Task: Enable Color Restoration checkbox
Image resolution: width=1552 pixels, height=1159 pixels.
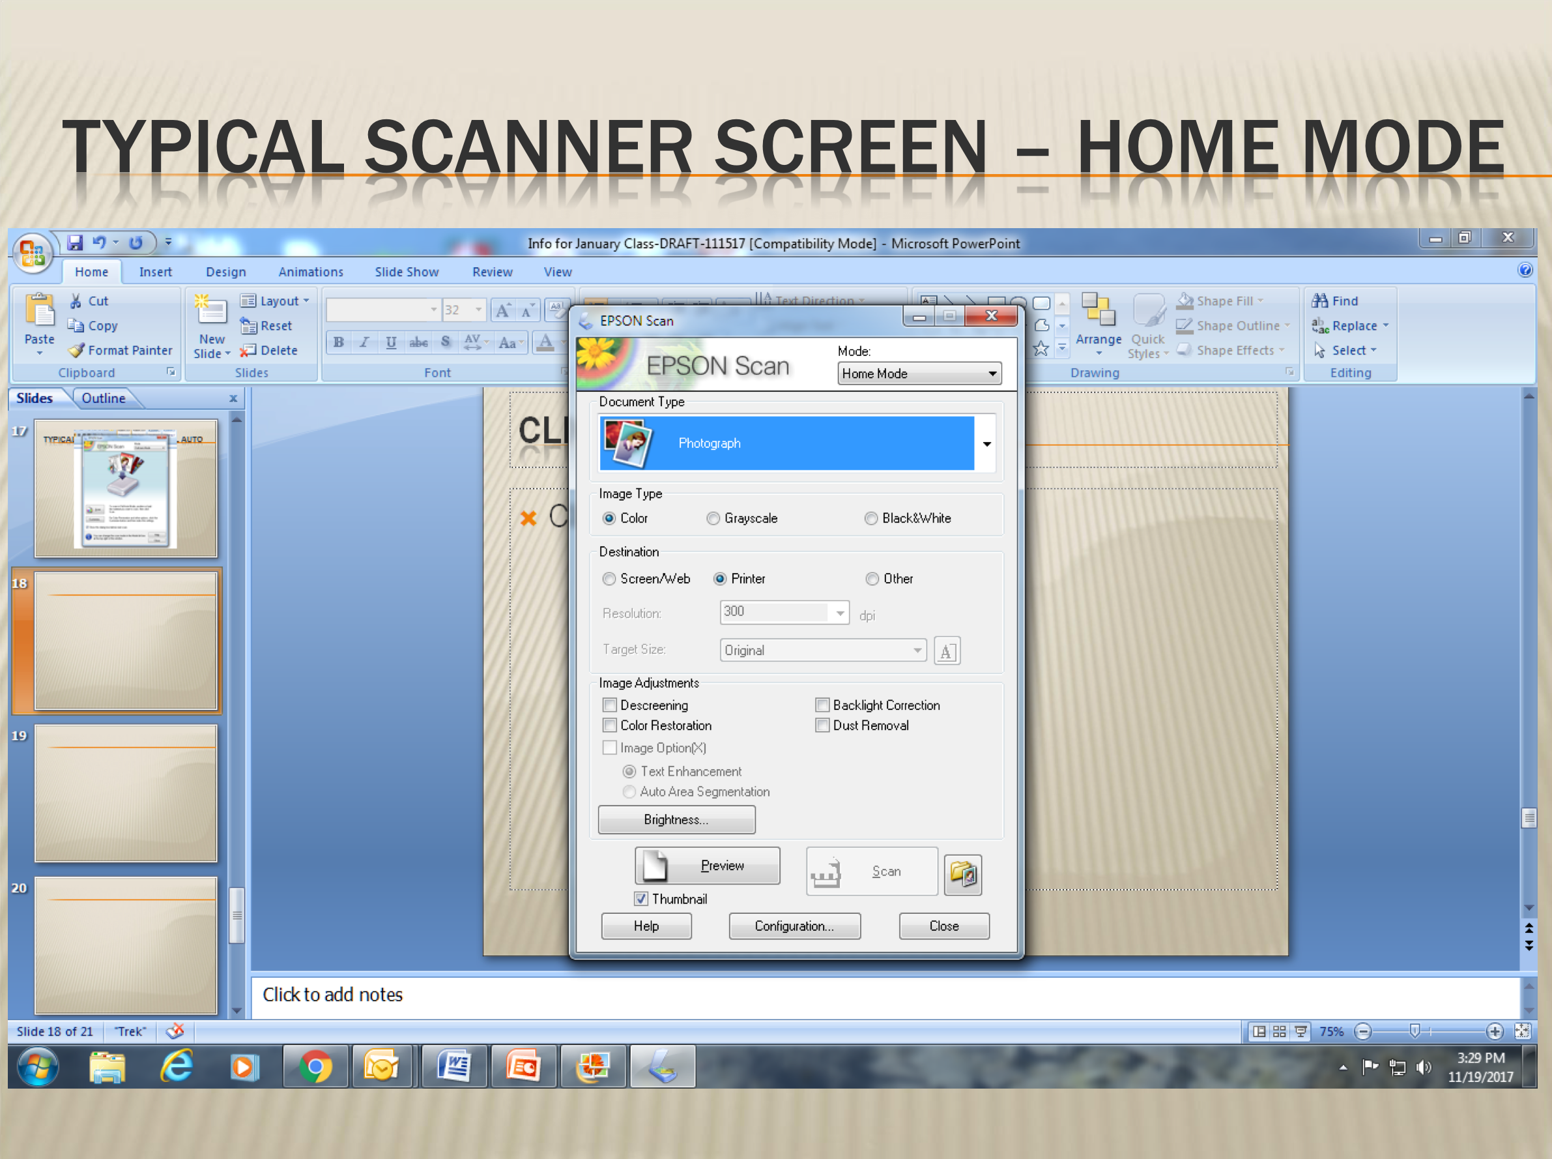Action: tap(609, 726)
